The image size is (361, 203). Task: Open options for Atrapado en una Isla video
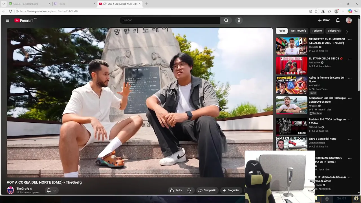[350, 98]
